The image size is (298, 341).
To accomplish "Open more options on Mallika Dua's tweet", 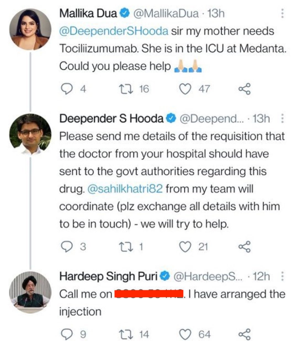I will click(x=282, y=13).
